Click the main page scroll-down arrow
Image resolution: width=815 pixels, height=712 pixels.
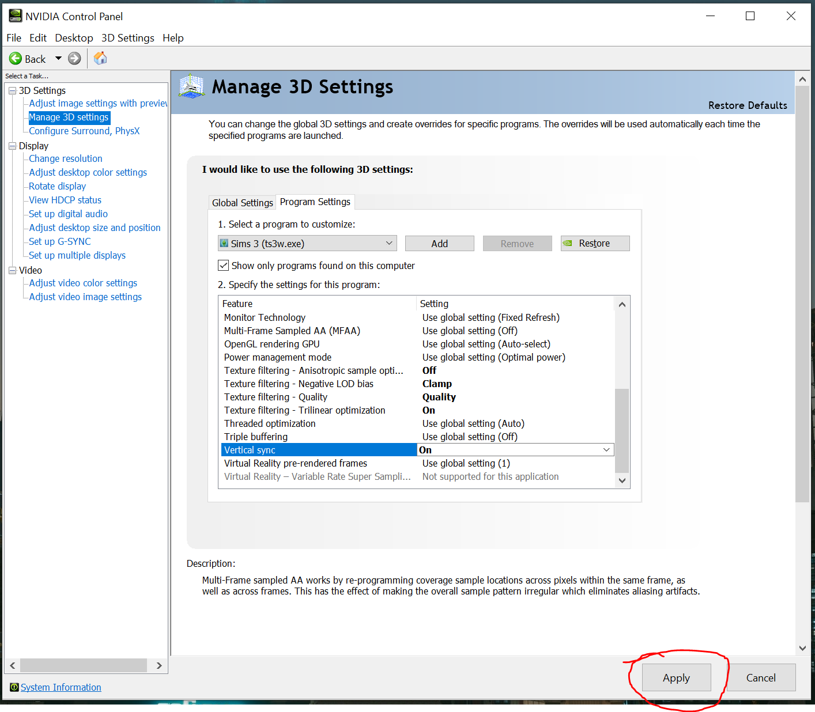click(x=802, y=648)
